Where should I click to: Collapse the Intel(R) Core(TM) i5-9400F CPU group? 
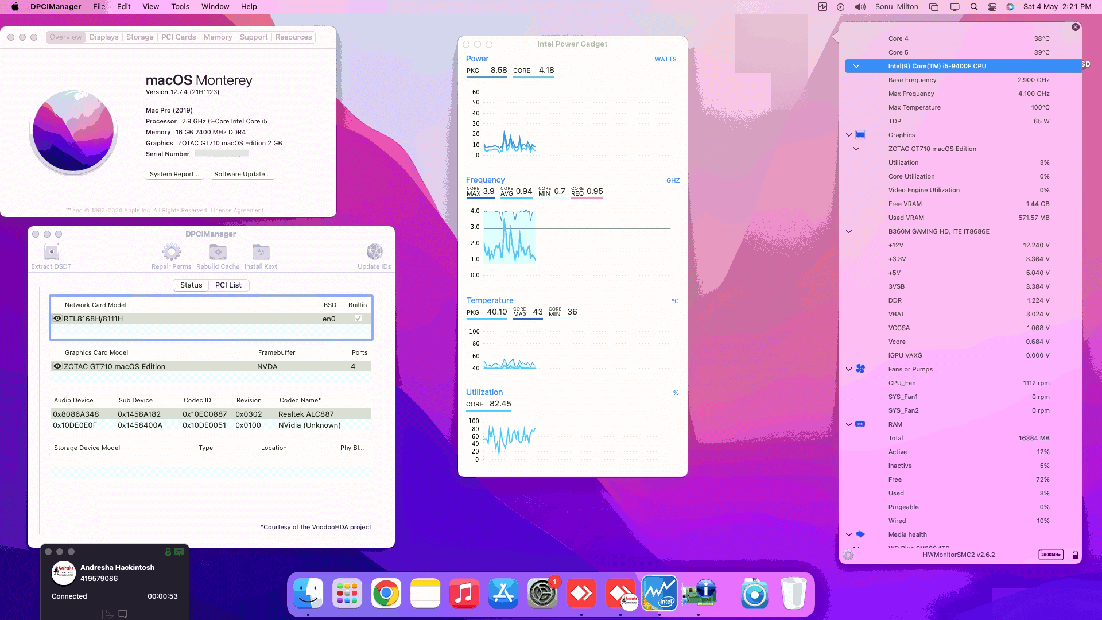[856, 66]
